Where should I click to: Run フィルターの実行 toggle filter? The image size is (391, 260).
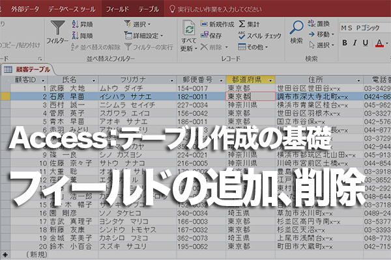[x=149, y=47]
